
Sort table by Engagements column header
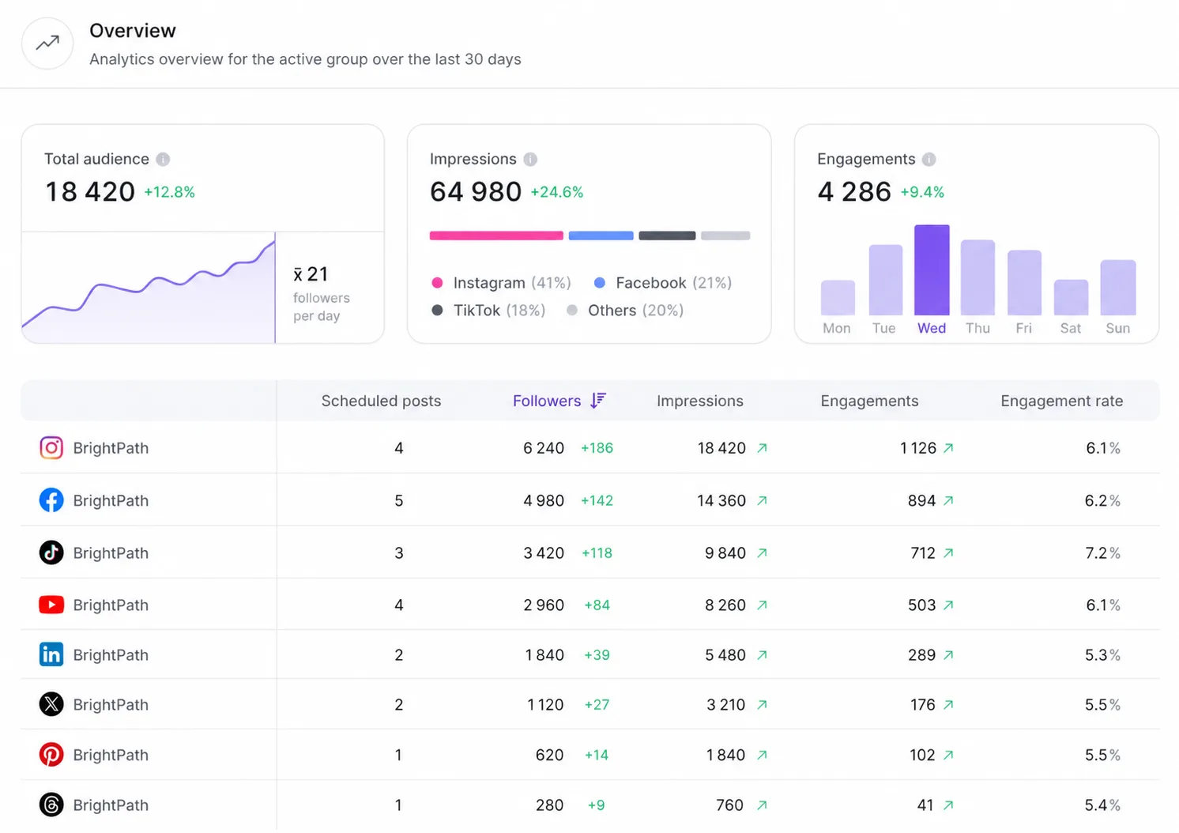pyautogui.click(x=869, y=401)
